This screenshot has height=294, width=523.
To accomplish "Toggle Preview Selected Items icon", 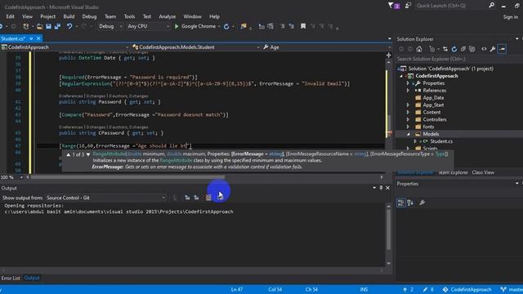I will 502,49.
